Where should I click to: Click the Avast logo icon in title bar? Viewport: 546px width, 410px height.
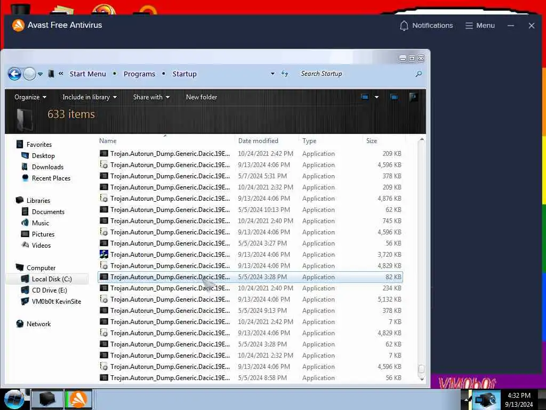pyautogui.click(x=18, y=25)
